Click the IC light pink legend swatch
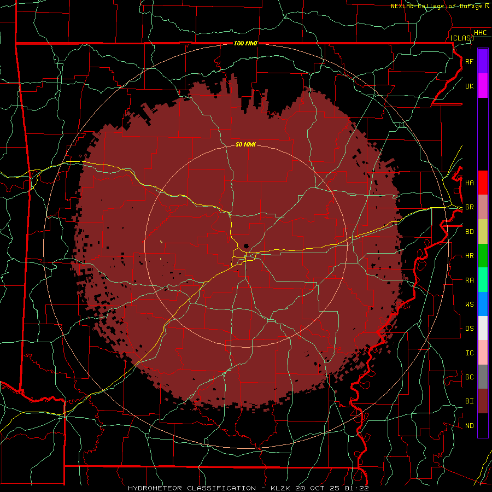This screenshot has height=492, width=492. click(x=483, y=353)
